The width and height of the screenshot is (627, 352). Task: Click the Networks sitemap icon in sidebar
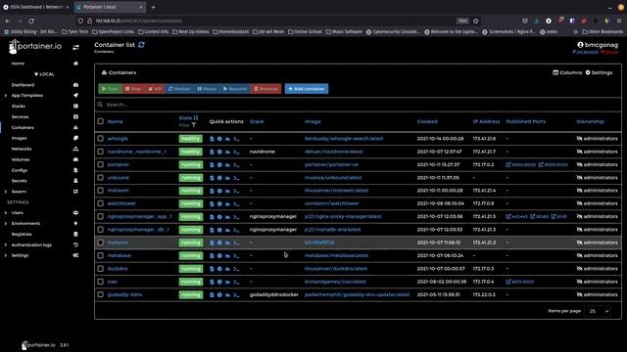(x=76, y=149)
